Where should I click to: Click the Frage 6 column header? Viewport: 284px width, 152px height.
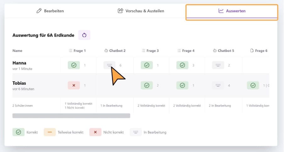click(x=259, y=51)
